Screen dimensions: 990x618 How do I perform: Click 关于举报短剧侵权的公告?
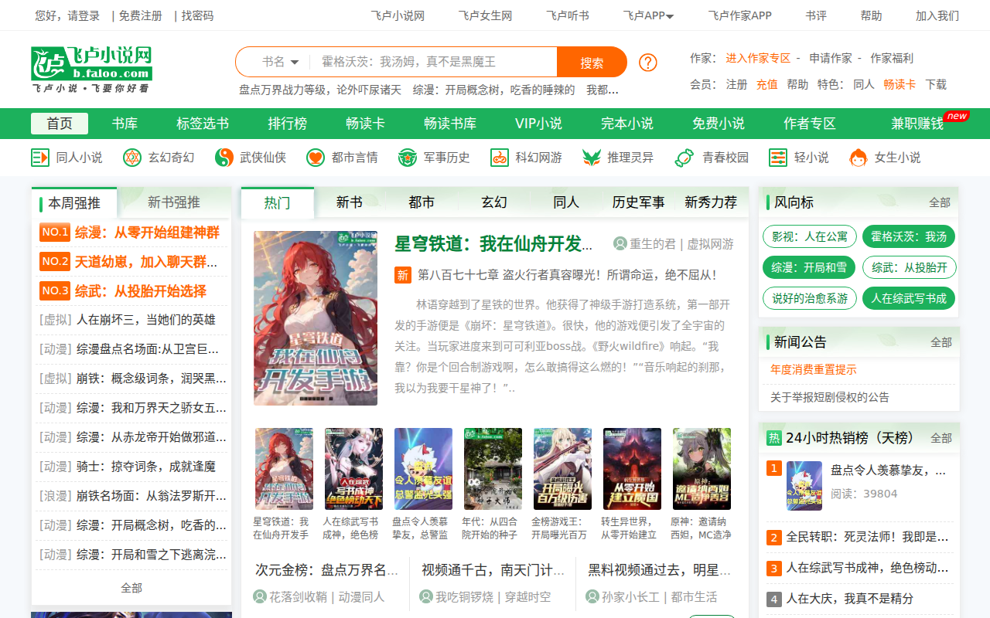[x=830, y=397]
